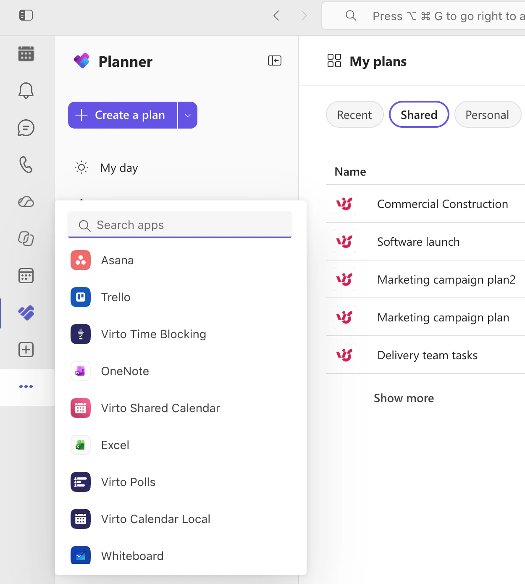
Task: Click the add apps plus icon
Action: [x=26, y=350]
